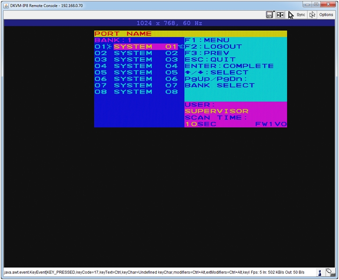Click the F2:LOGOUT label
This screenshot has height=280, width=339.
[213, 47]
